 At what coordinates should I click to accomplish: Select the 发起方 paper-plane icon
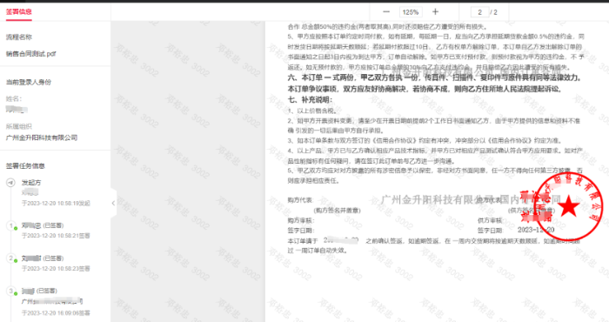pyautogui.click(x=10, y=183)
